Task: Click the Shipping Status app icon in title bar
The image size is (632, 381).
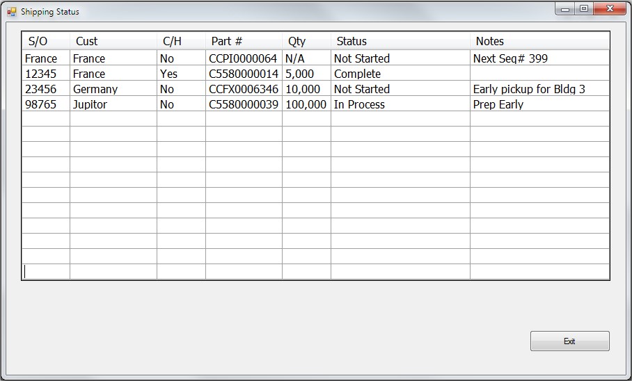Action: [12, 12]
